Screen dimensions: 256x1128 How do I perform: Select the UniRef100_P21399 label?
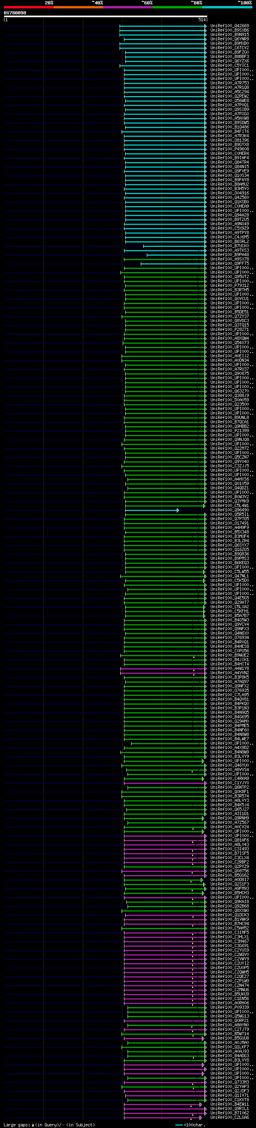coord(229,431)
